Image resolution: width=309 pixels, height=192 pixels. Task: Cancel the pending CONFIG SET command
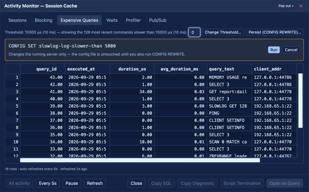pos(291,50)
